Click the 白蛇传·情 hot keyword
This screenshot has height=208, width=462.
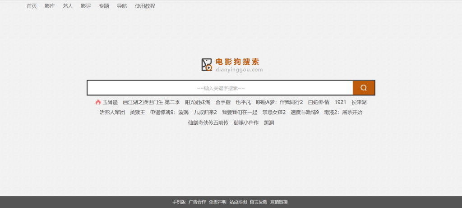(319, 102)
